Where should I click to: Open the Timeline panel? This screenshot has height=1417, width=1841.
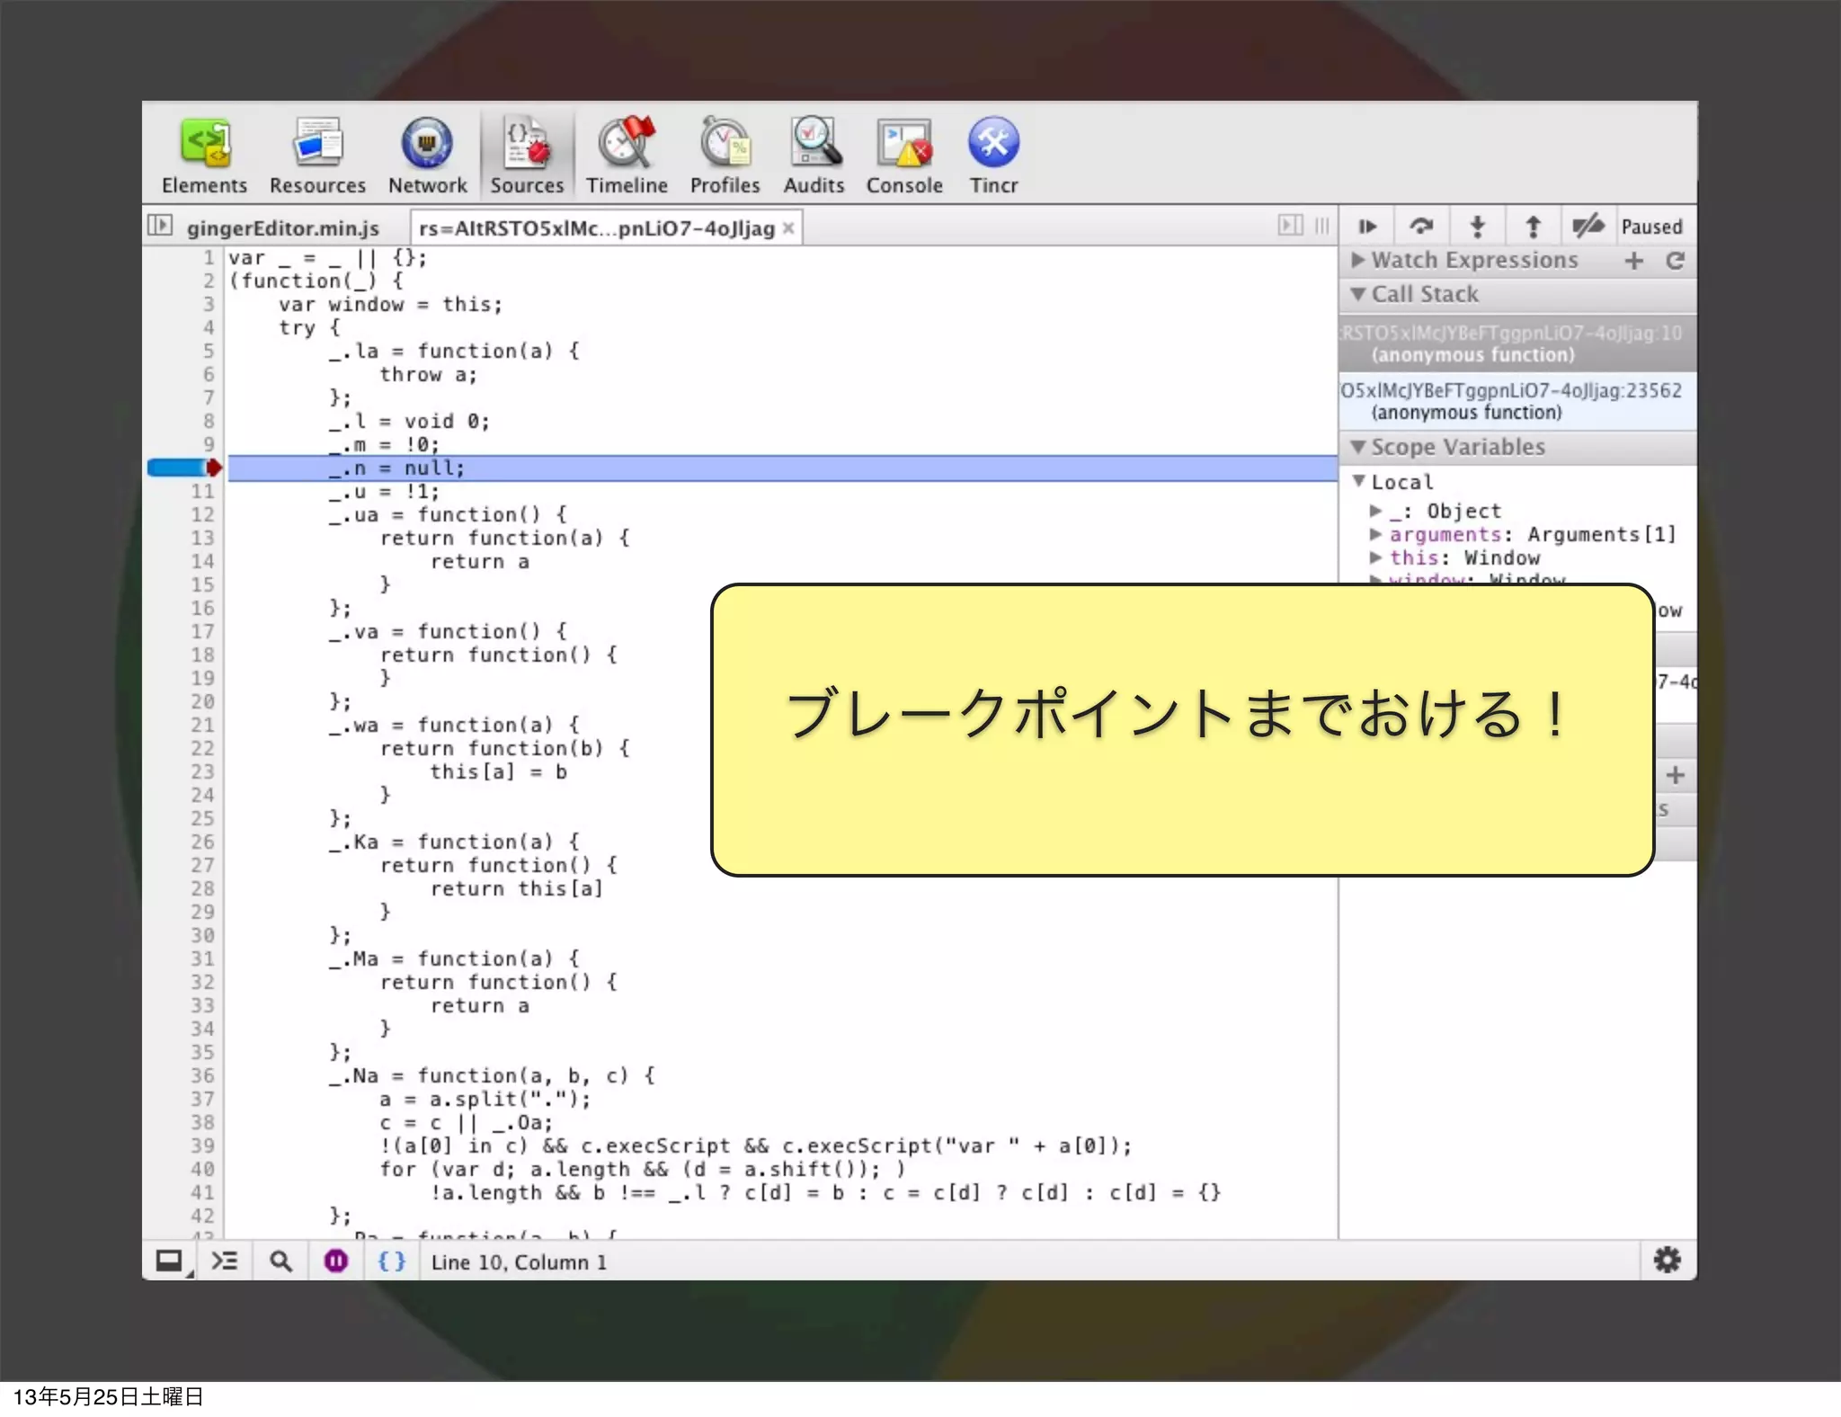[627, 155]
